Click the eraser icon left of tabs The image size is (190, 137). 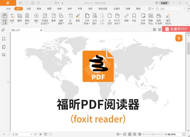(3, 30)
